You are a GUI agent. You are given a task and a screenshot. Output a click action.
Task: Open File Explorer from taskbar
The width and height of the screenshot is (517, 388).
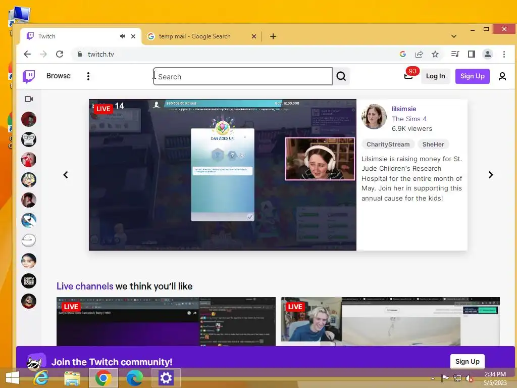(72, 378)
